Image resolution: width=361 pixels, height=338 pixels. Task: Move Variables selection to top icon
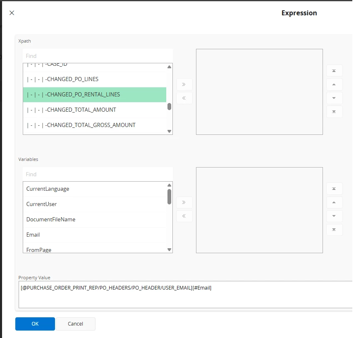point(334,189)
